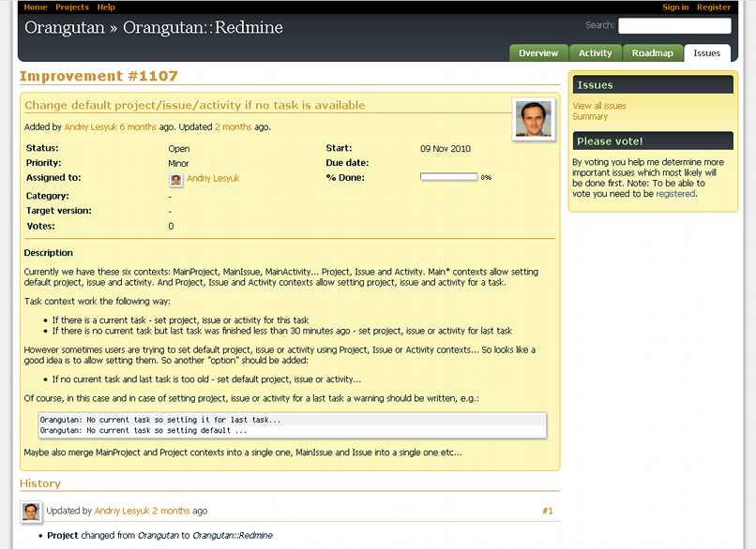Click the % Done progress bar
The width and height of the screenshot is (756, 549).
448,177
